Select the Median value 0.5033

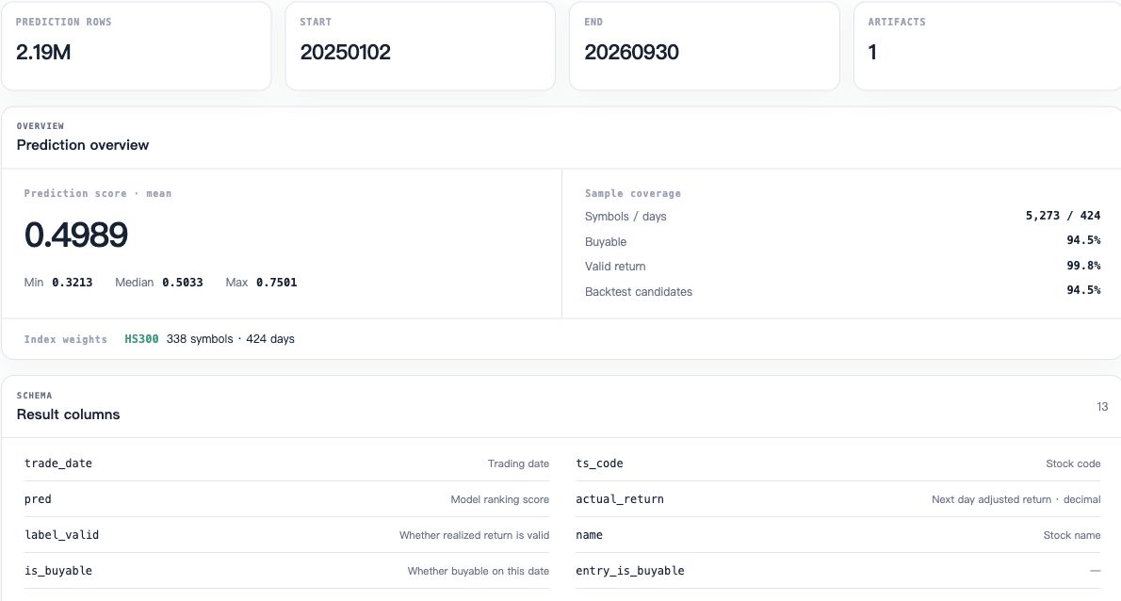(x=183, y=283)
